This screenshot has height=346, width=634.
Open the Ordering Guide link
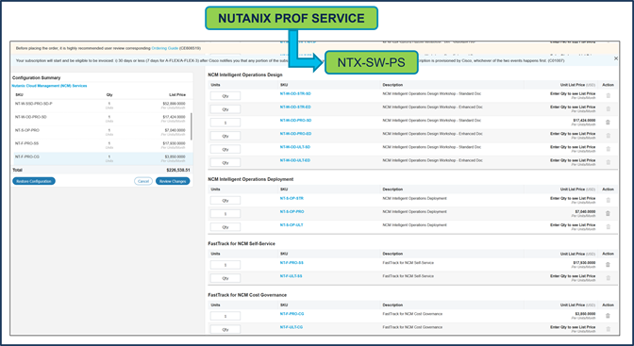pyautogui.click(x=165, y=48)
